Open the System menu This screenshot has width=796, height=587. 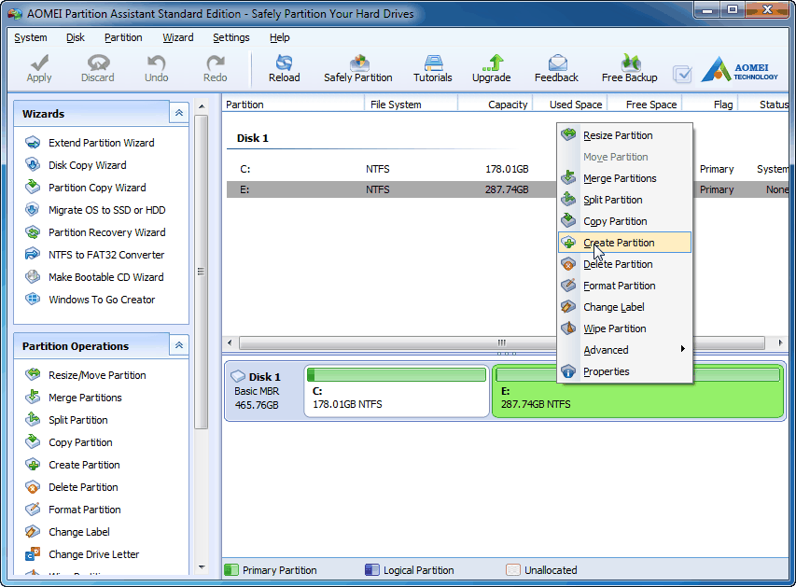(31, 37)
